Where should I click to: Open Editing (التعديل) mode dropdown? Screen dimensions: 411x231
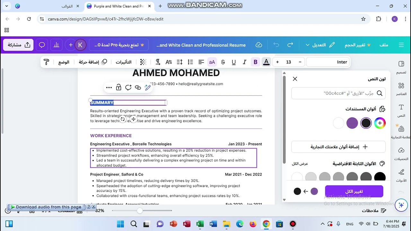[x=320, y=45]
